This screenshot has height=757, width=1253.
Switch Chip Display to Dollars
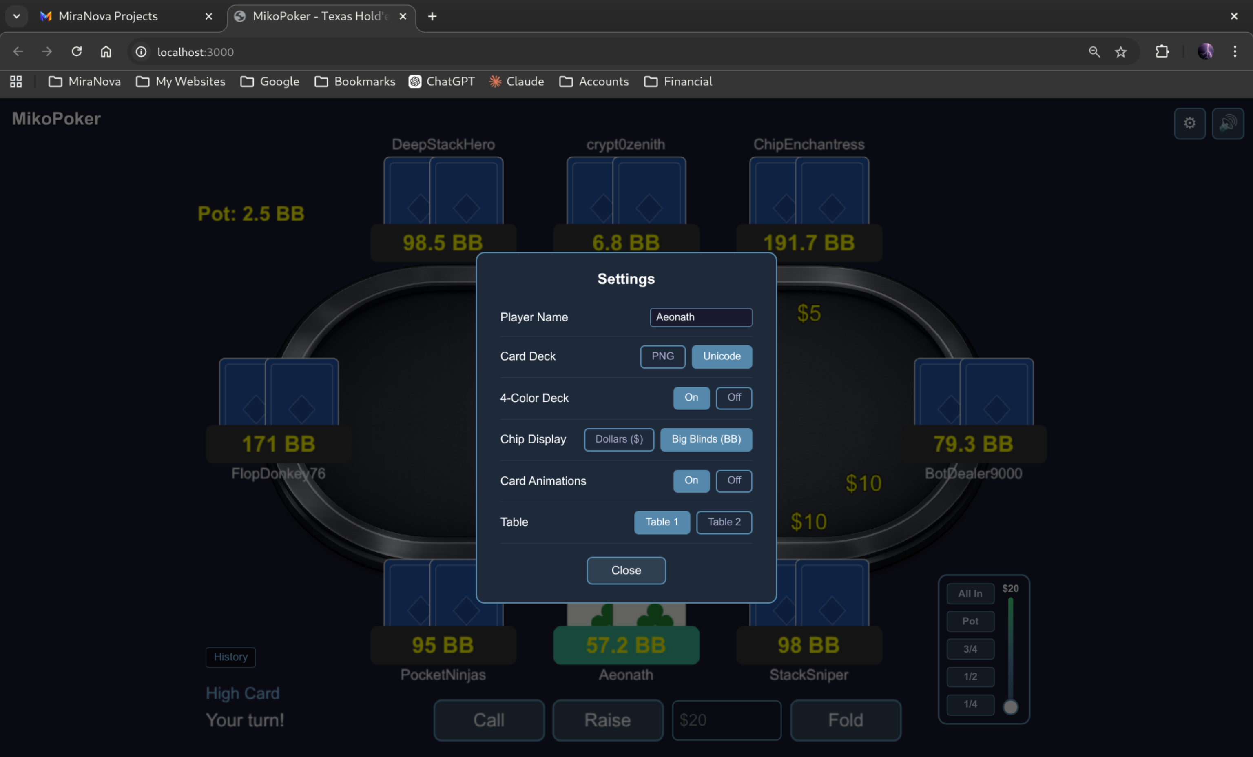(x=618, y=439)
